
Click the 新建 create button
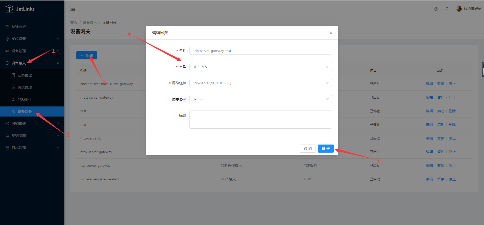pyautogui.click(x=87, y=55)
